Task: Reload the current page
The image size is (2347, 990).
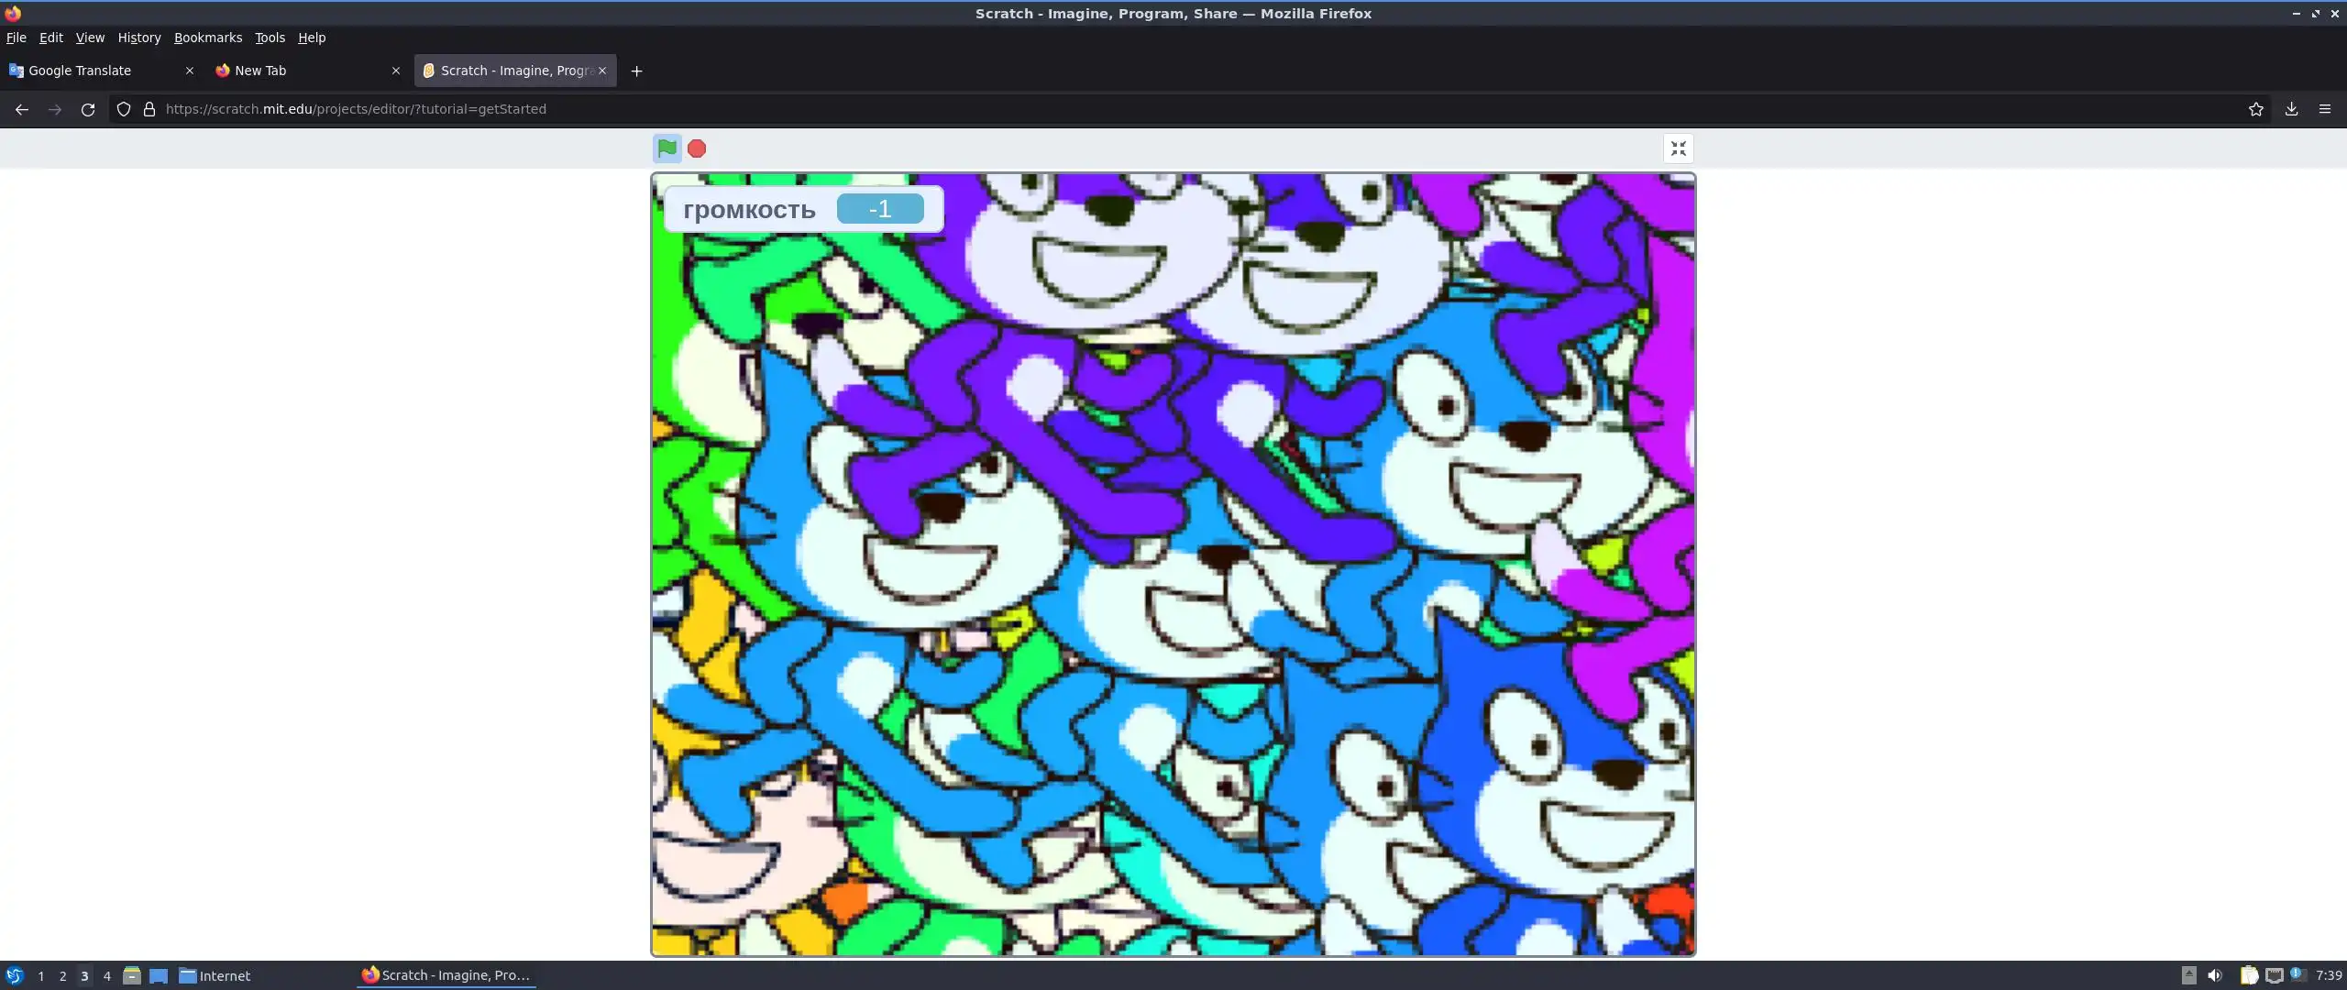Action: click(88, 109)
